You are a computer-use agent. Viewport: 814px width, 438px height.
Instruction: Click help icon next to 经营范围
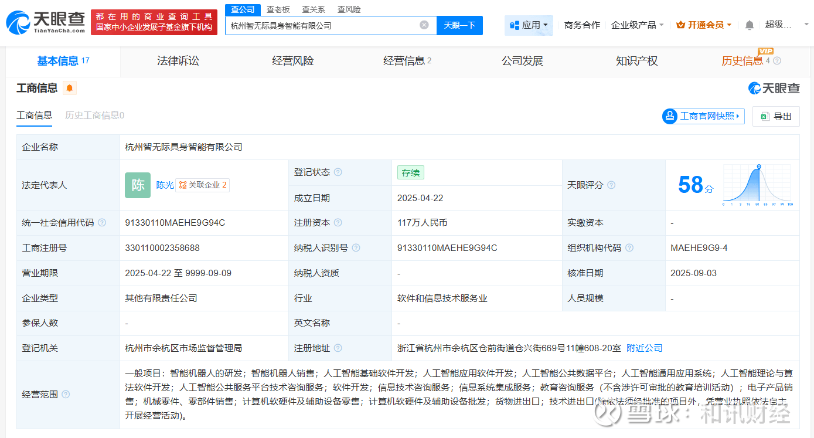coord(66,395)
